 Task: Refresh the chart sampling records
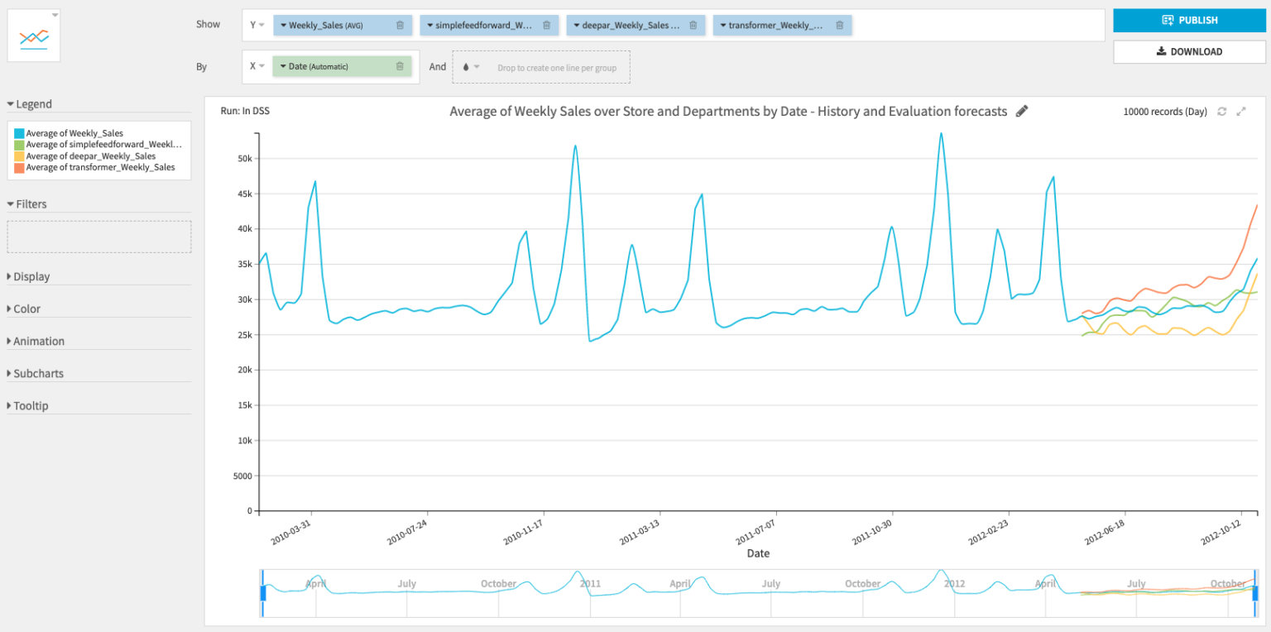click(1221, 112)
